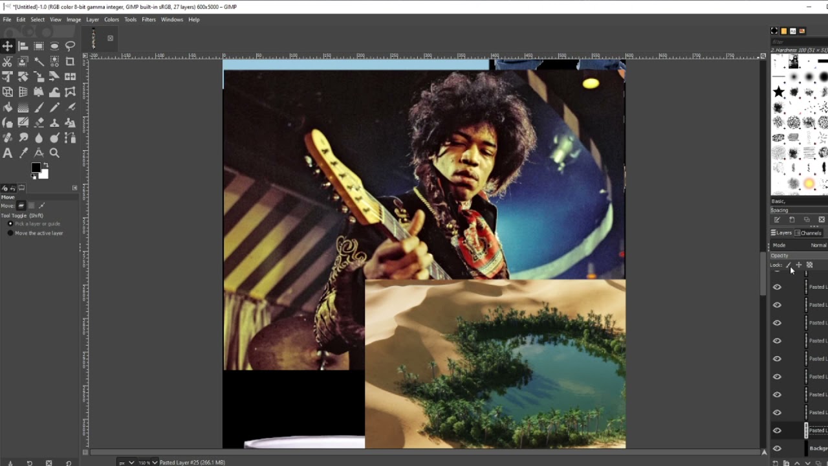Select the Align tool
This screenshot has height=466, width=828.
(23, 46)
